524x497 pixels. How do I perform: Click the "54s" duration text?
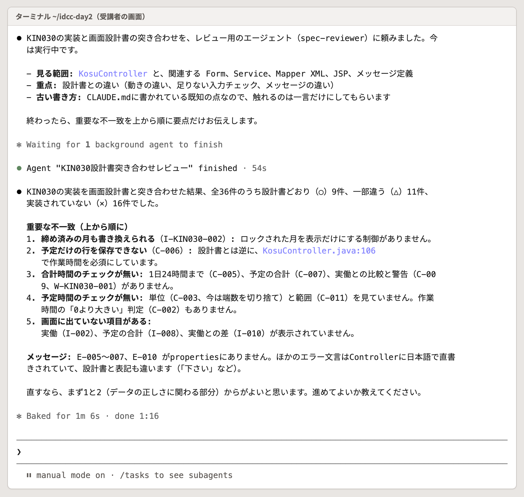[x=259, y=168]
